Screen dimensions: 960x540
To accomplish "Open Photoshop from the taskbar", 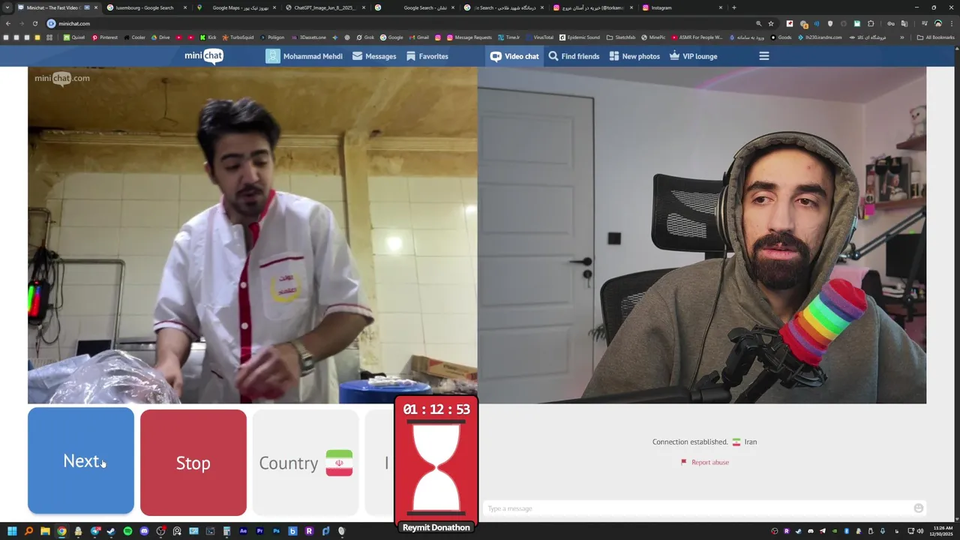I will [x=276, y=531].
